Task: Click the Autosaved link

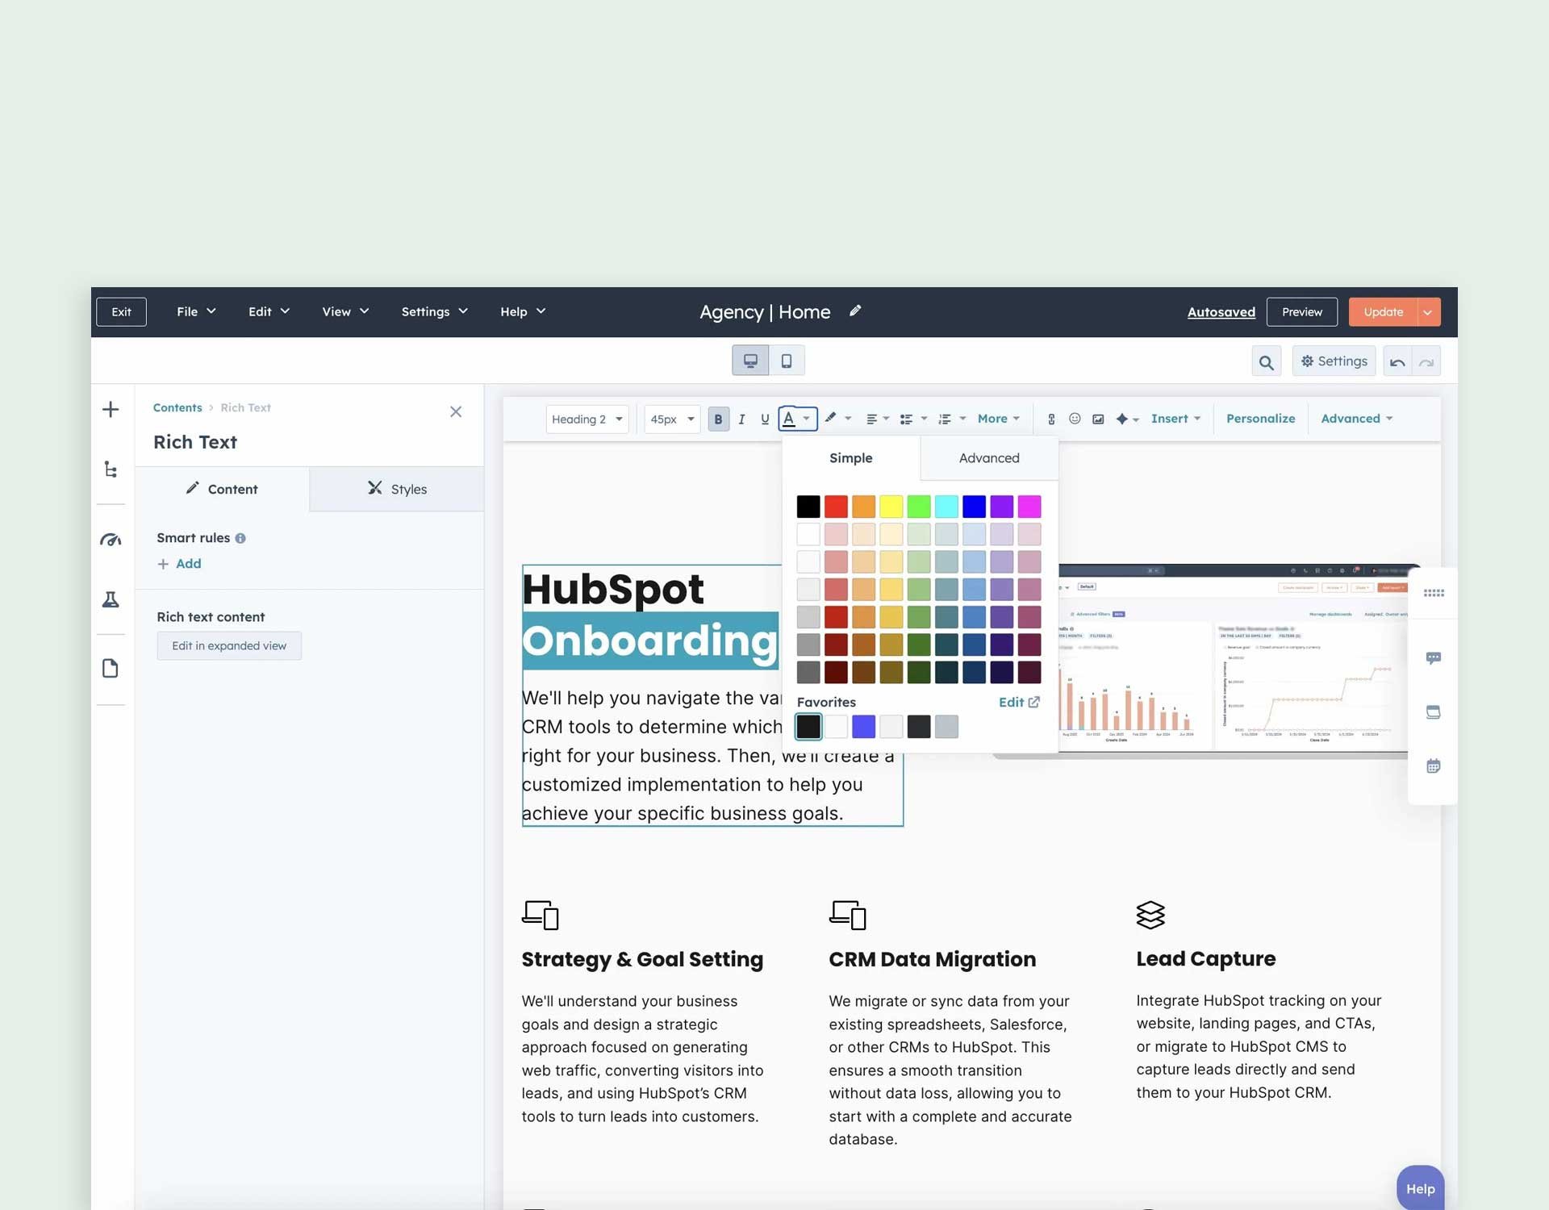Action: tap(1221, 312)
